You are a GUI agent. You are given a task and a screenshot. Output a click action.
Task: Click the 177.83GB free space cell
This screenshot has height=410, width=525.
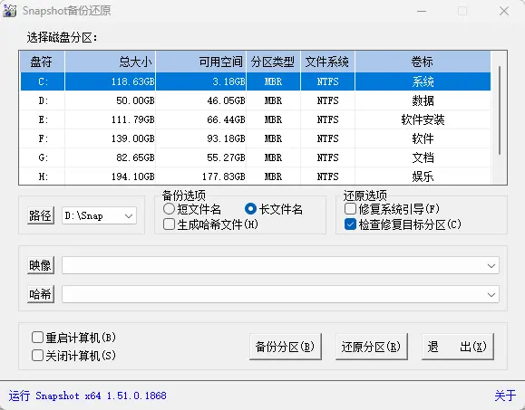tap(201, 176)
